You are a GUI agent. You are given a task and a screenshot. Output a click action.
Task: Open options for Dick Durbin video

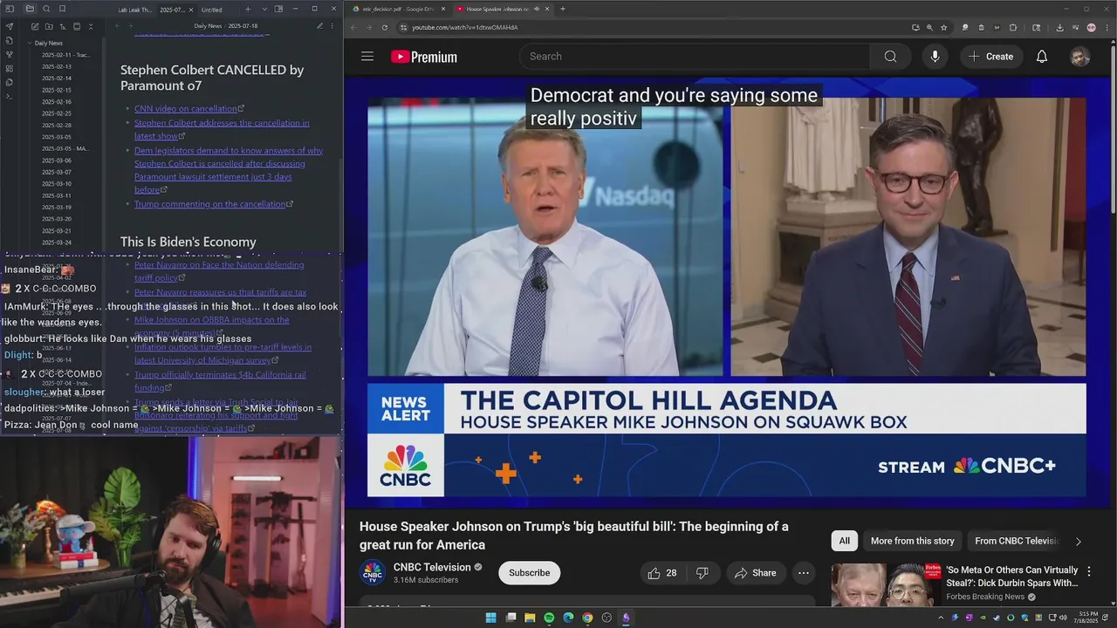coord(1088,571)
